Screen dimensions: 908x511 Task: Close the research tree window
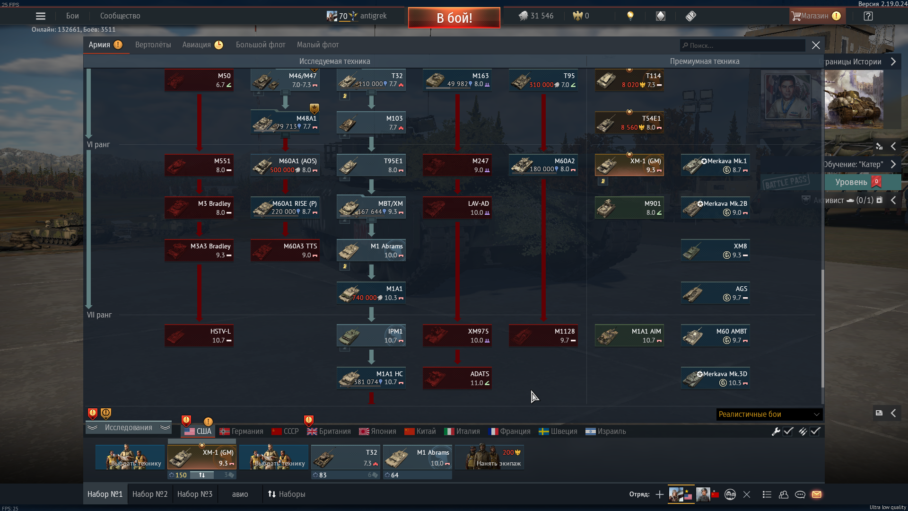point(816,45)
